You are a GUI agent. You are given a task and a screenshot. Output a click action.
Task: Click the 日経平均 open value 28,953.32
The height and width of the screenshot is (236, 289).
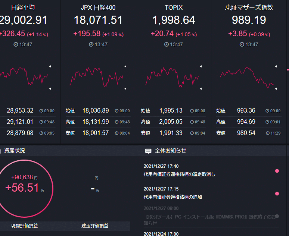pos(20,111)
